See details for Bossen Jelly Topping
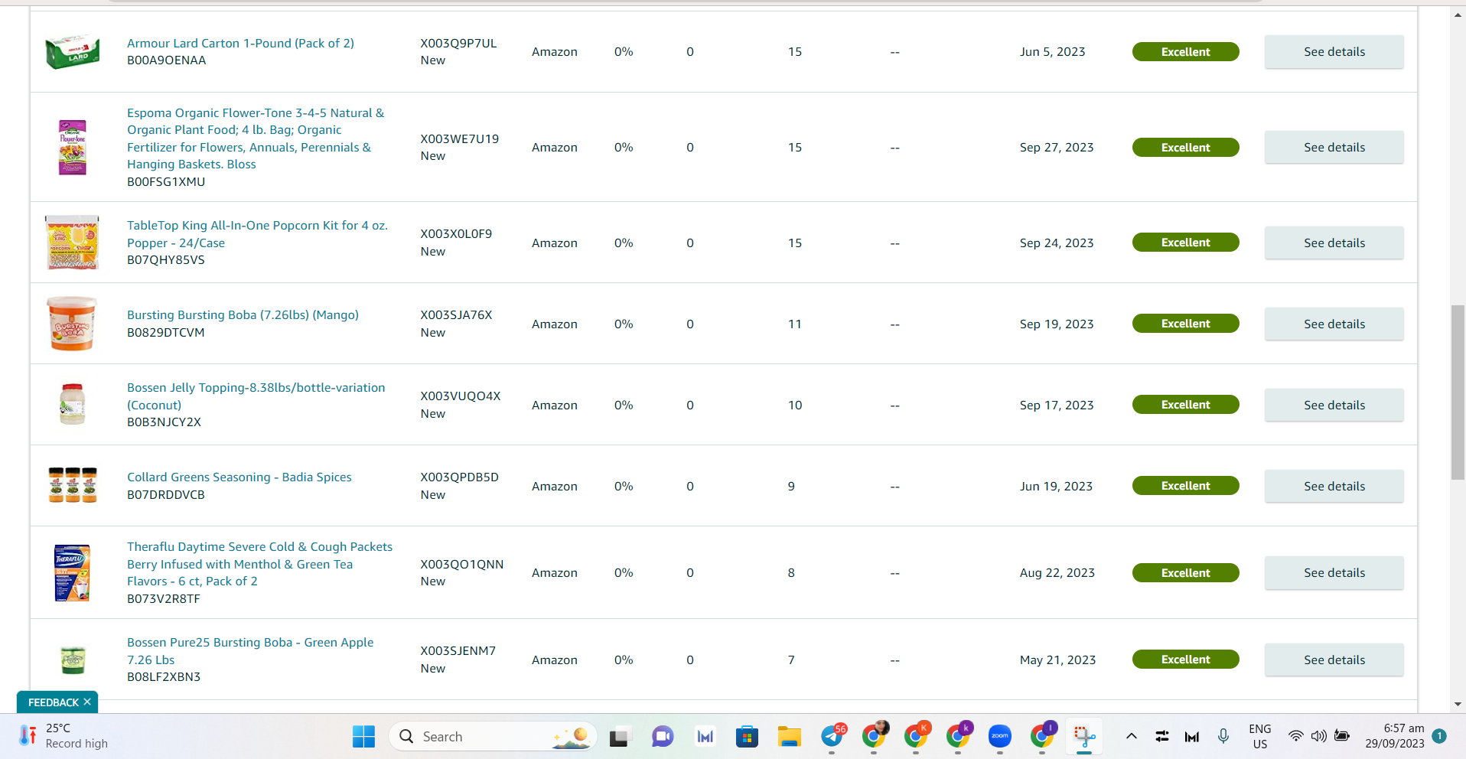Image resolution: width=1466 pixels, height=759 pixels. click(x=1334, y=406)
